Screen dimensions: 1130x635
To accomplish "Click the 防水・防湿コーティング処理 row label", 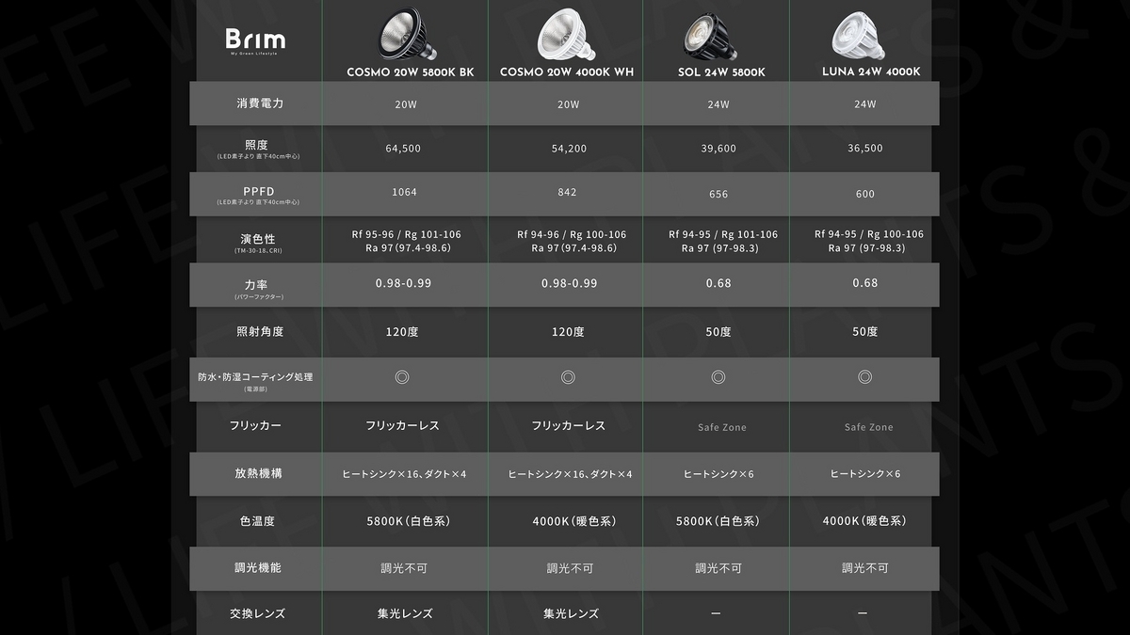I will 255,376.
